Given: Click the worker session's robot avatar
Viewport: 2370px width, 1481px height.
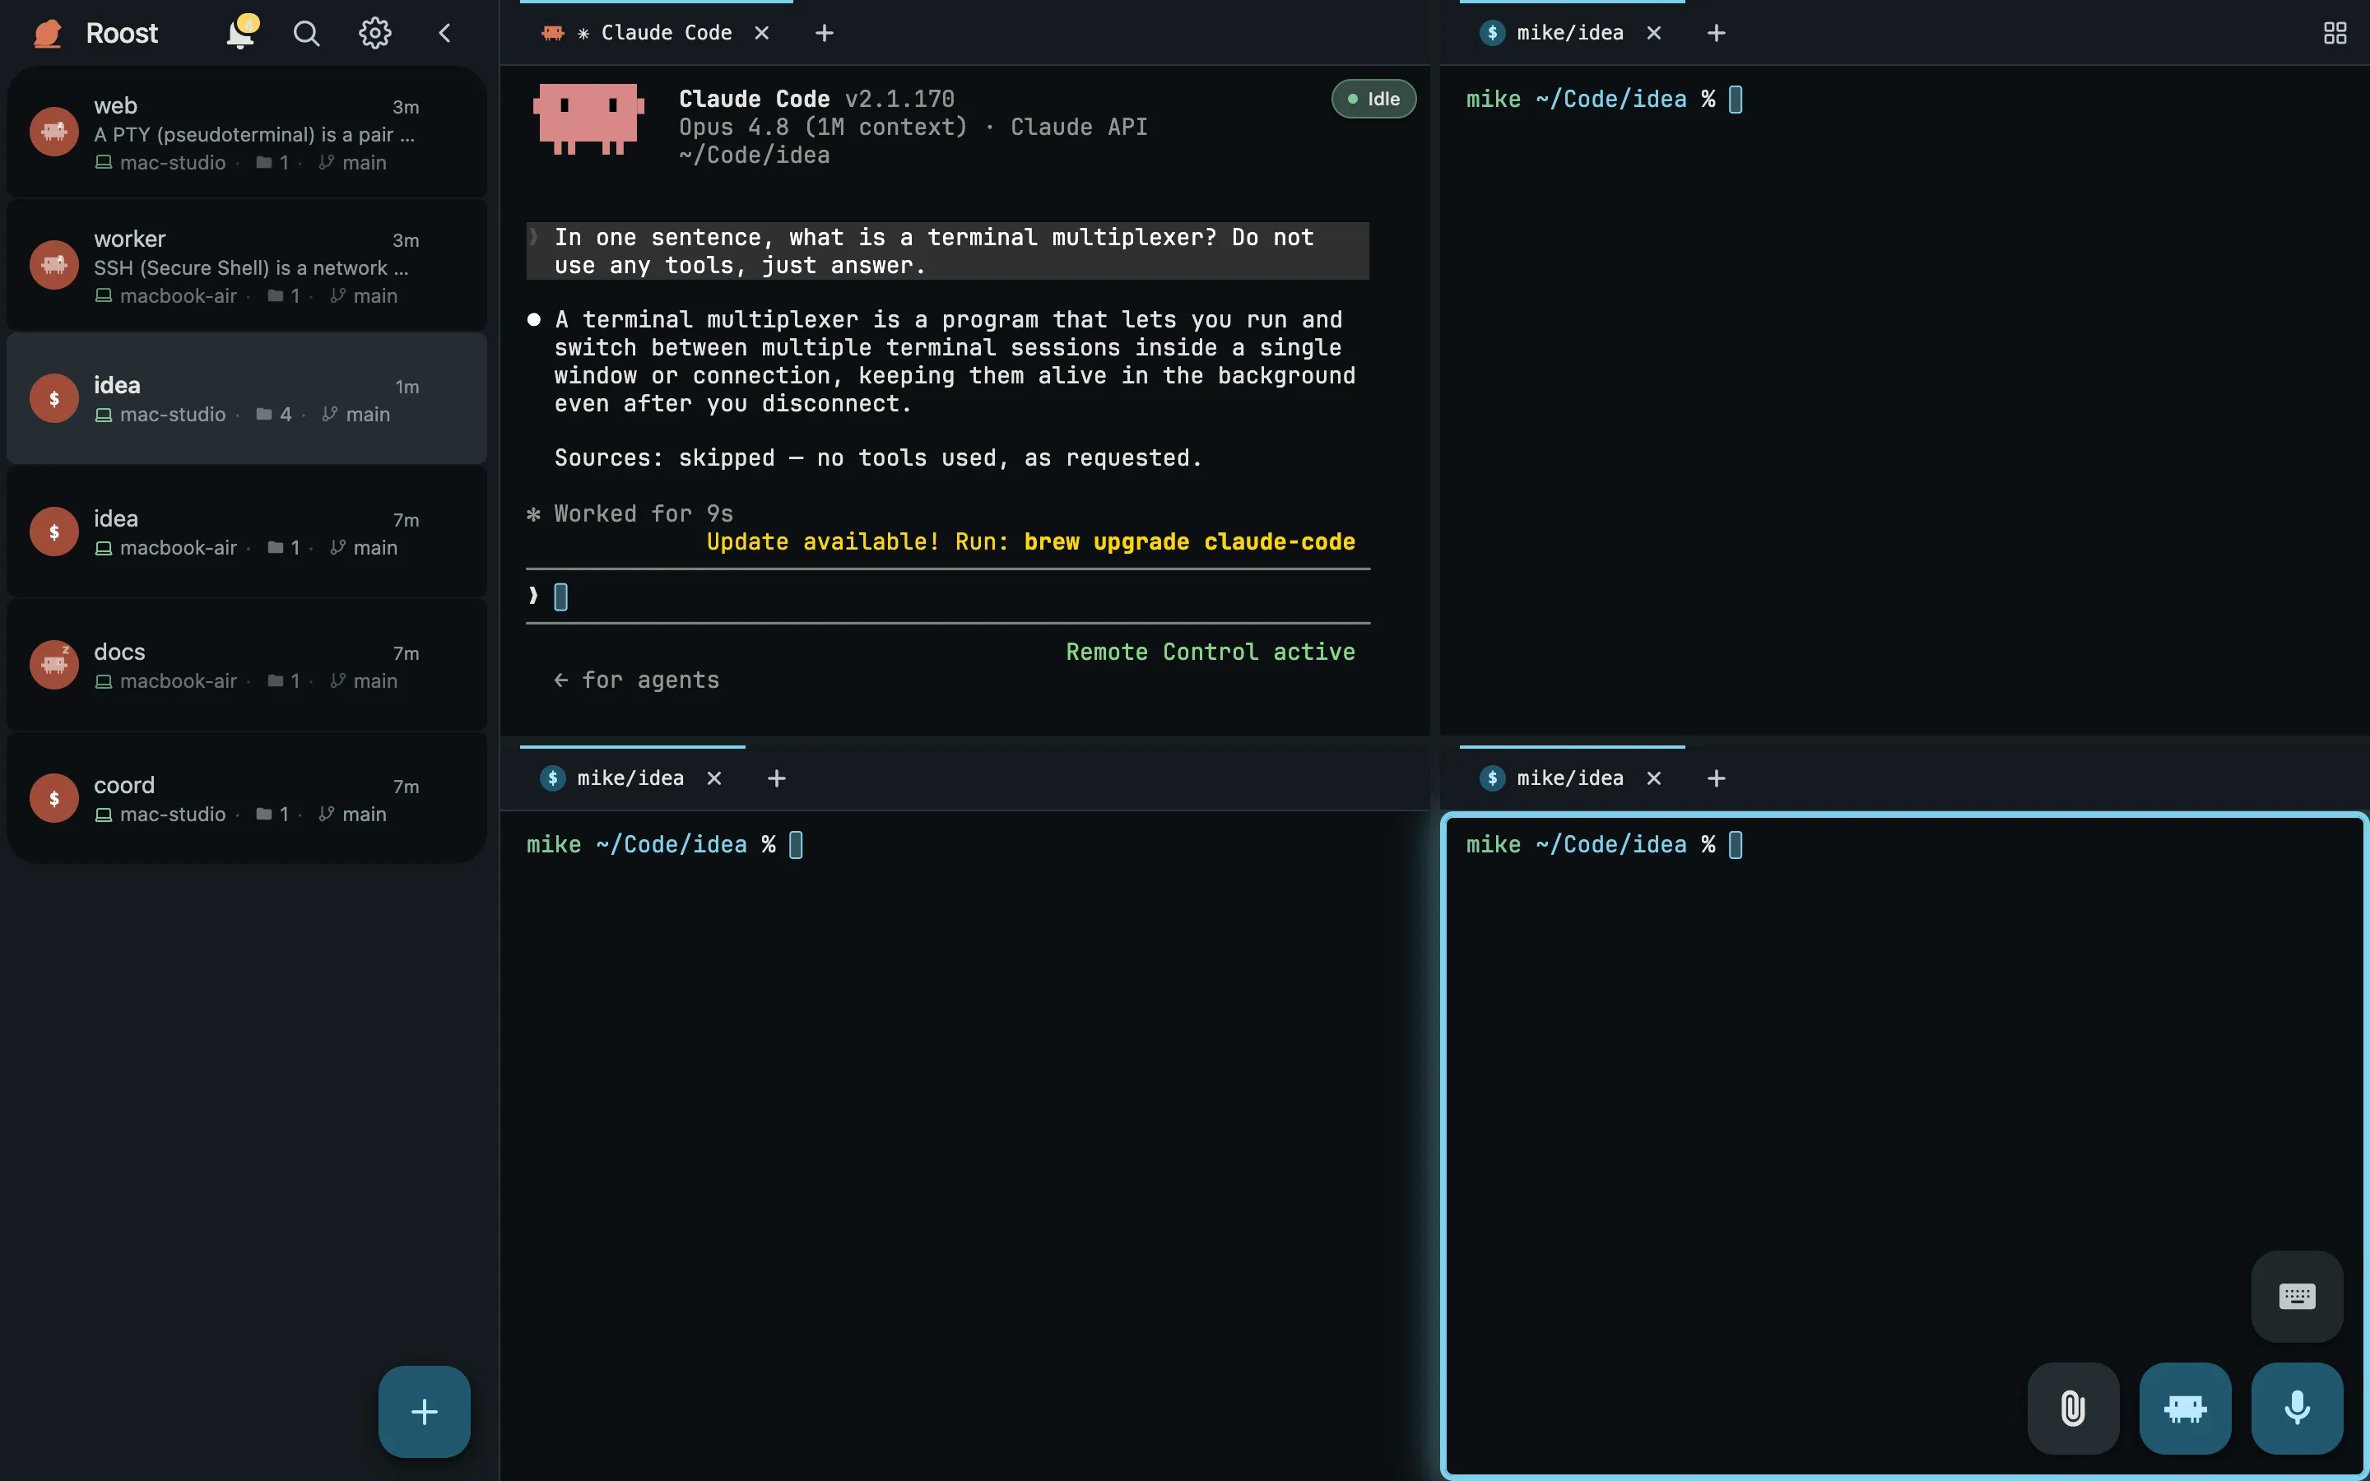Looking at the screenshot, I should [x=53, y=264].
